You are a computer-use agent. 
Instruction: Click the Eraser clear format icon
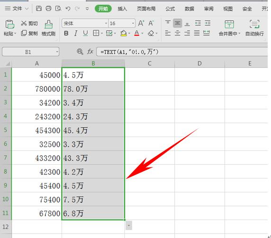[151, 33]
